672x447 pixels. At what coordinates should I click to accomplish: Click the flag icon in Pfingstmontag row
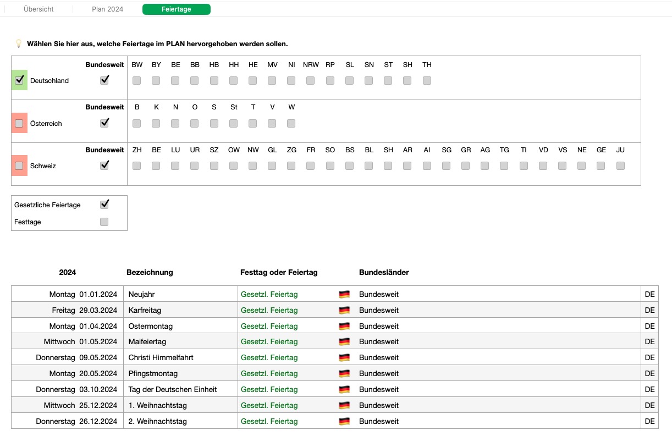coord(344,374)
